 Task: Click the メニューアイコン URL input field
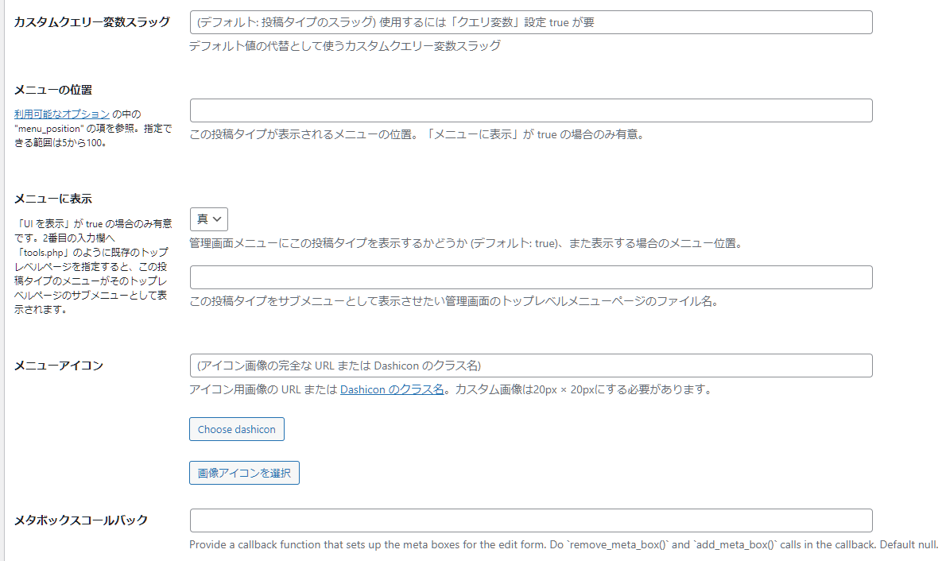coord(530,366)
